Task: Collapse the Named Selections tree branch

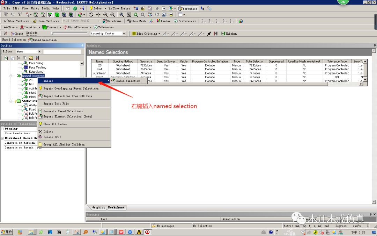Action: 10,76
